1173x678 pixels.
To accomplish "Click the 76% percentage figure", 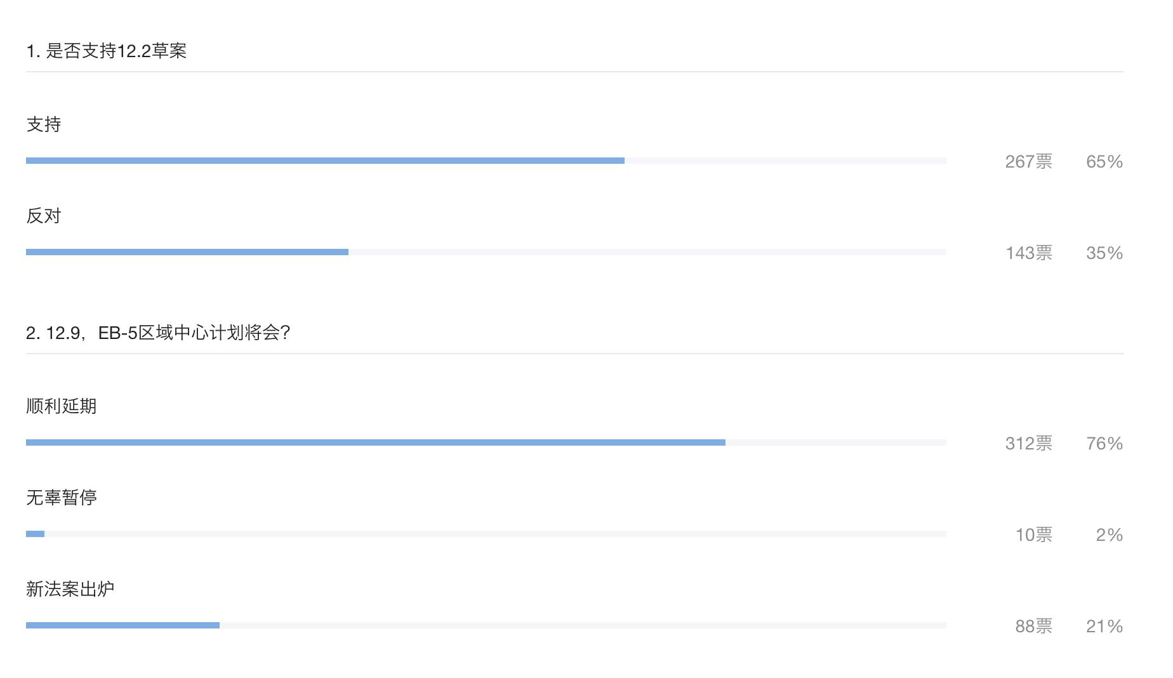I will click(x=1104, y=444).
